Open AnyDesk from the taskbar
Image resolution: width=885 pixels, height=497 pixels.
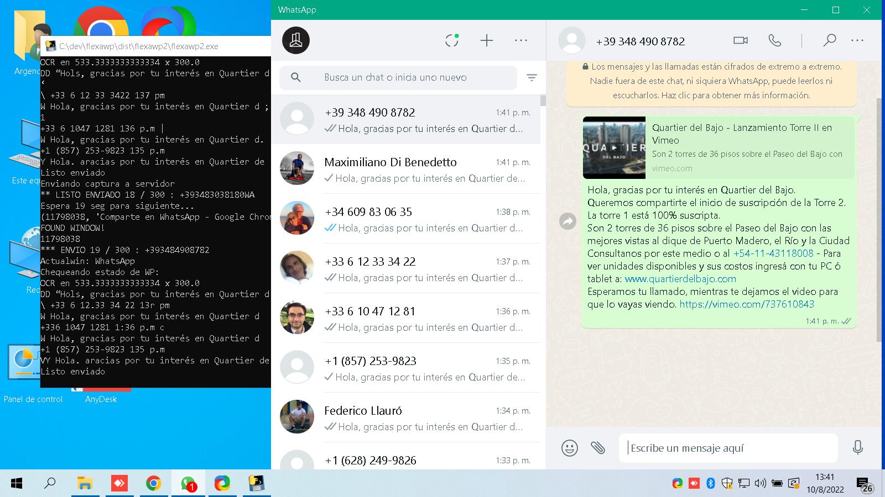click(119, 484)
